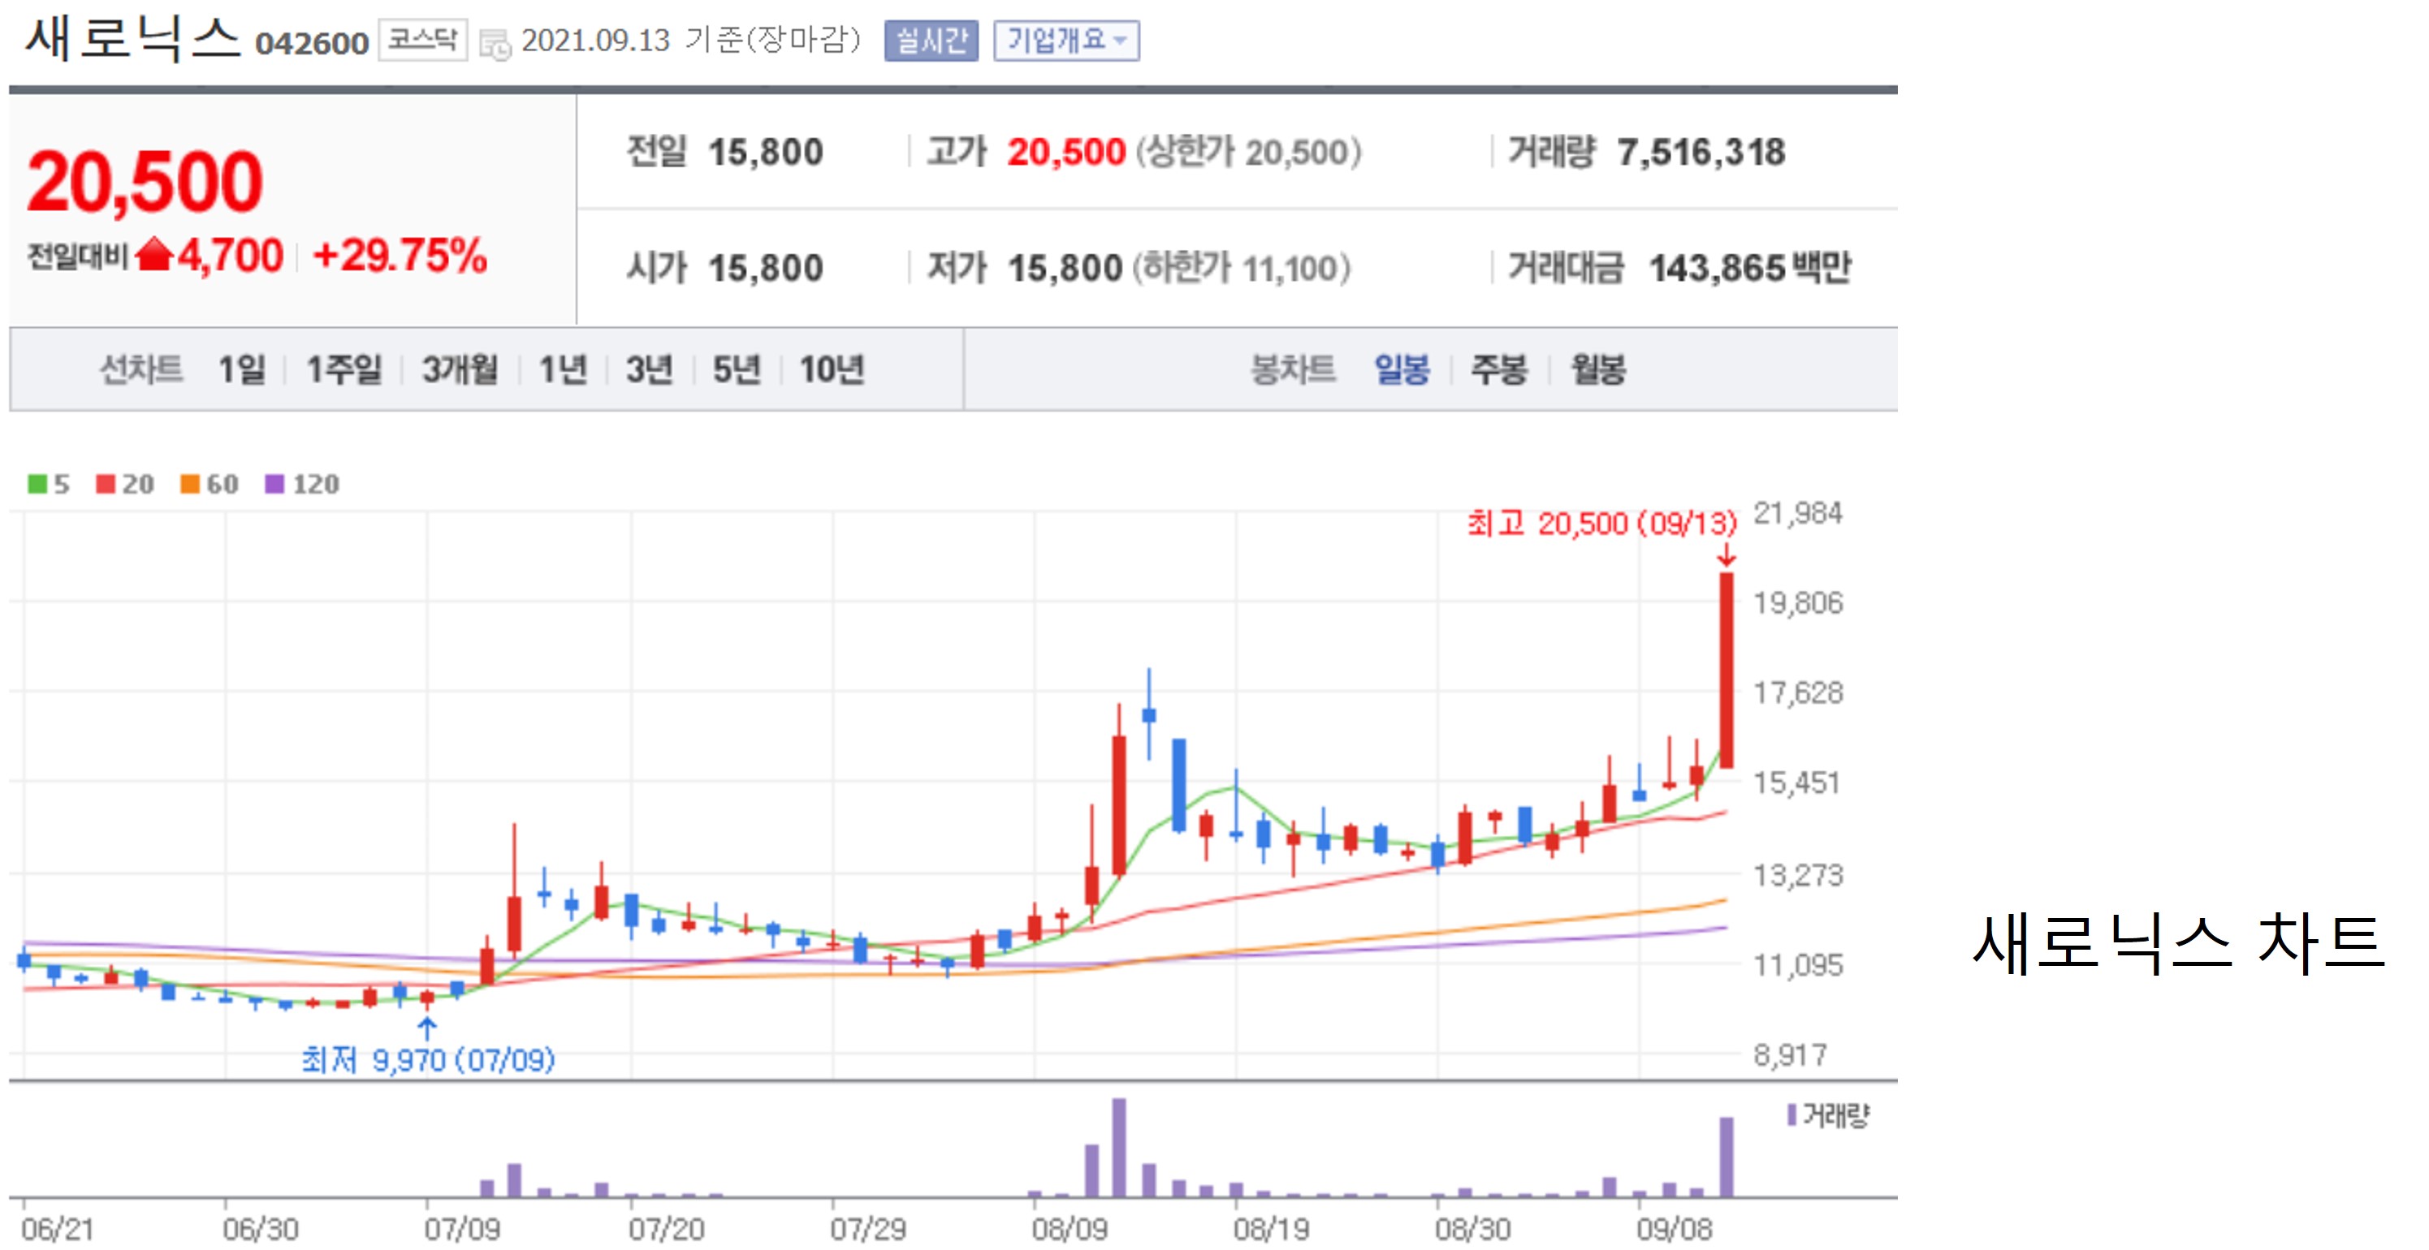Select the 1일 line chart period

tap(241, 369)
